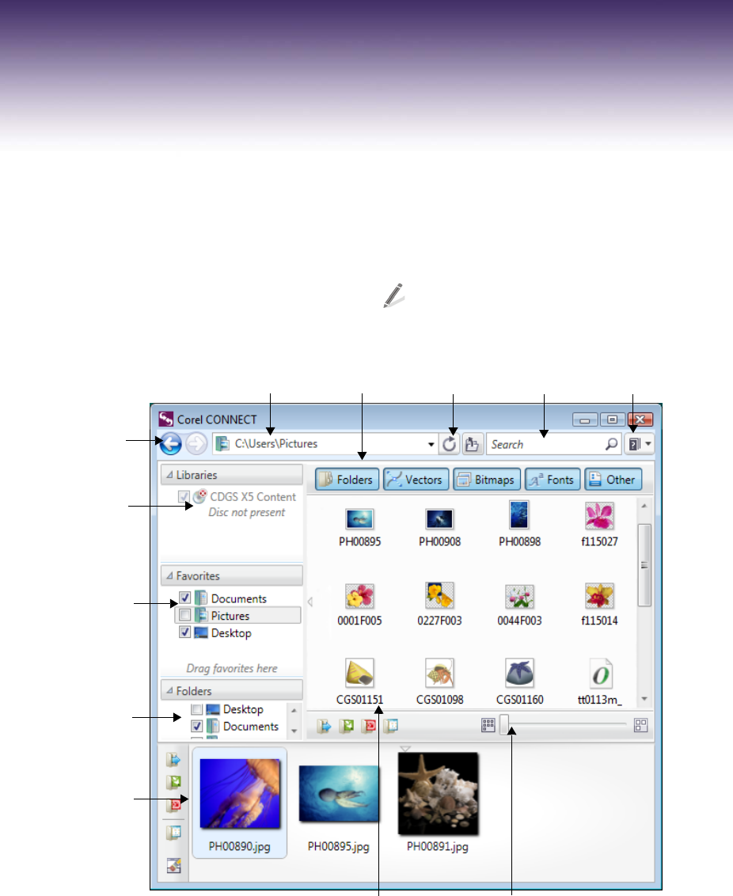The height and width of the screenshot is (896, 733).
Task: Click the blue-arrow Open icon under the viewing pane
Action: (x=324, y=726)
